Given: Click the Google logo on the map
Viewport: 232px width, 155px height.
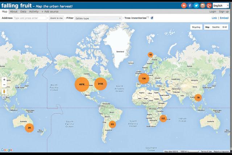Looking at the screenshot, I should [x=7, y=150].
